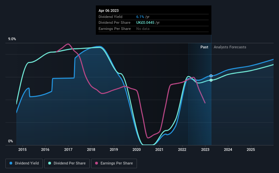Click the 'Analysts Forecasts' label
The image size is (279, 173).
coord(230,47)
